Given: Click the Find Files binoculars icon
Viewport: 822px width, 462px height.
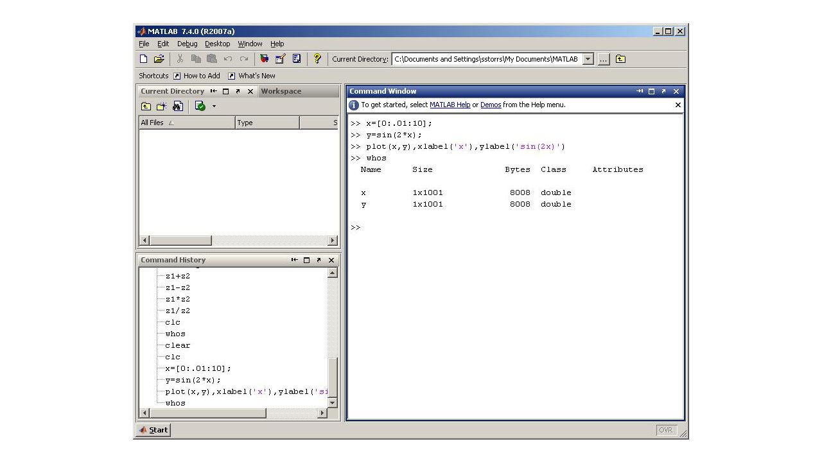Looking at the screenshot, I should click(x=178, y=107).
